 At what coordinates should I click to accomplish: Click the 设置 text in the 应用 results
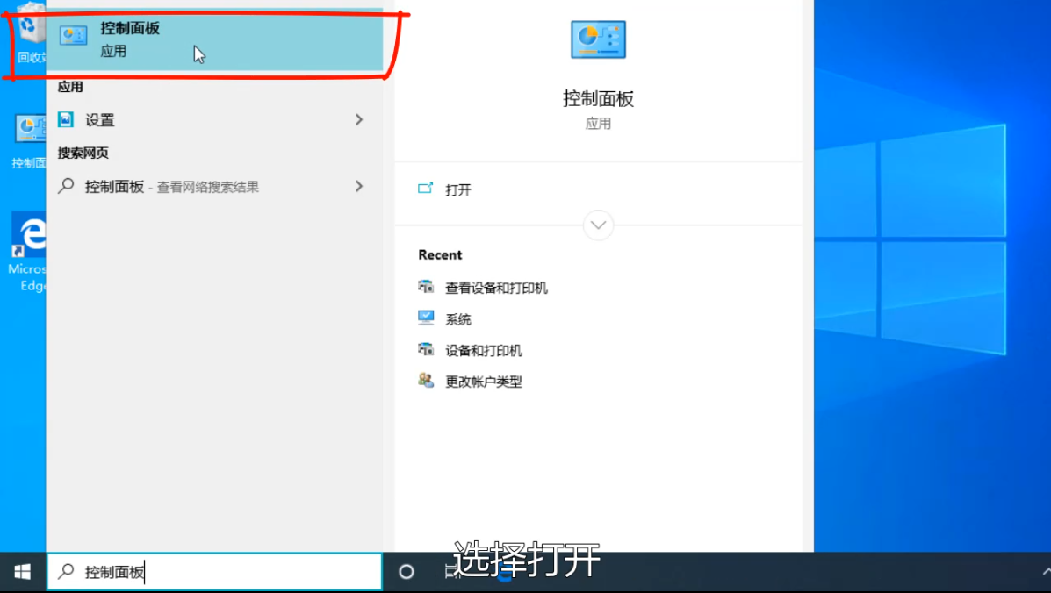(100, 120)
